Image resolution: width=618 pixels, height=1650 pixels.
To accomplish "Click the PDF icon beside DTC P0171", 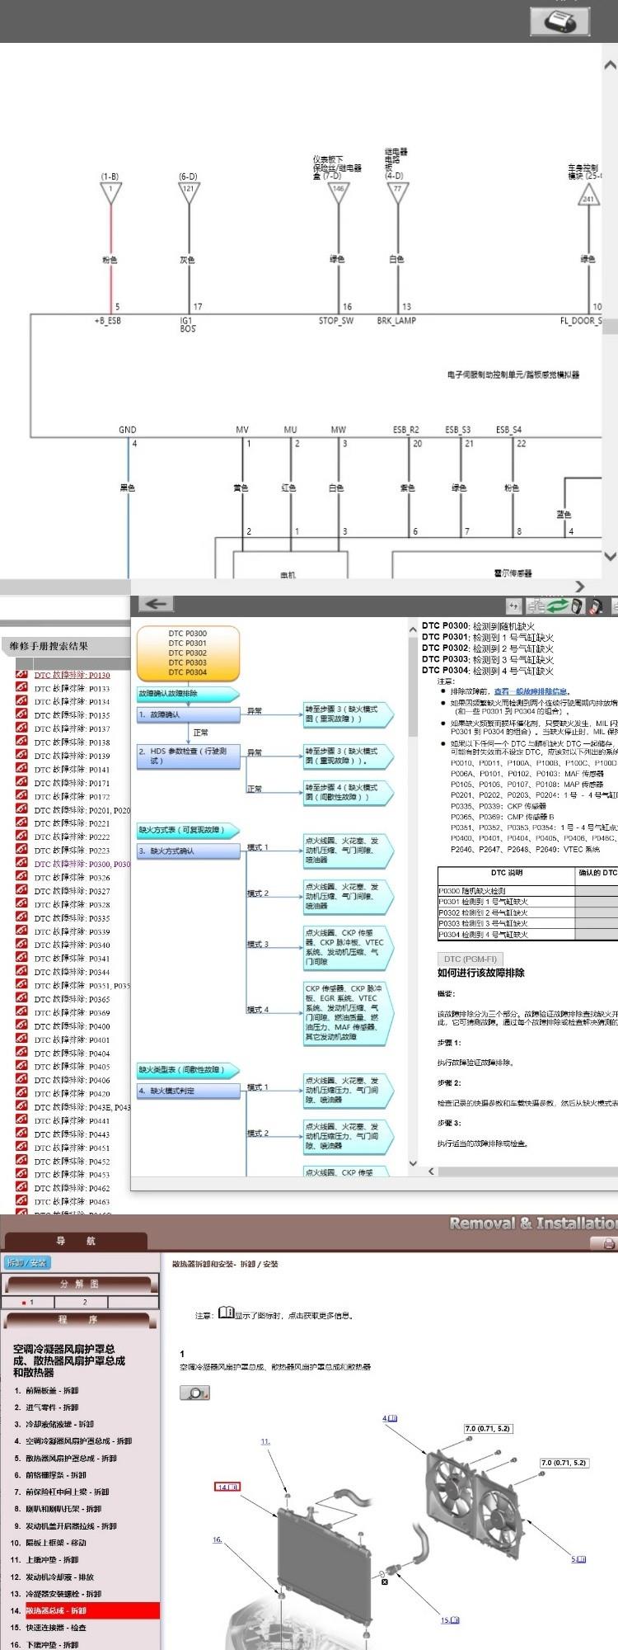I will [21, 783].
